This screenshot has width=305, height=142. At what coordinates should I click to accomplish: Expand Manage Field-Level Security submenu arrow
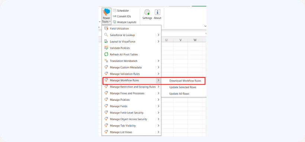click(x=158, y=113)
